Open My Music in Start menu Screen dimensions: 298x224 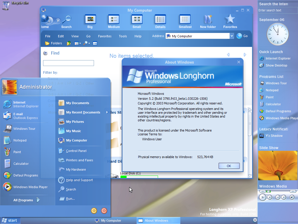point(70,131)
